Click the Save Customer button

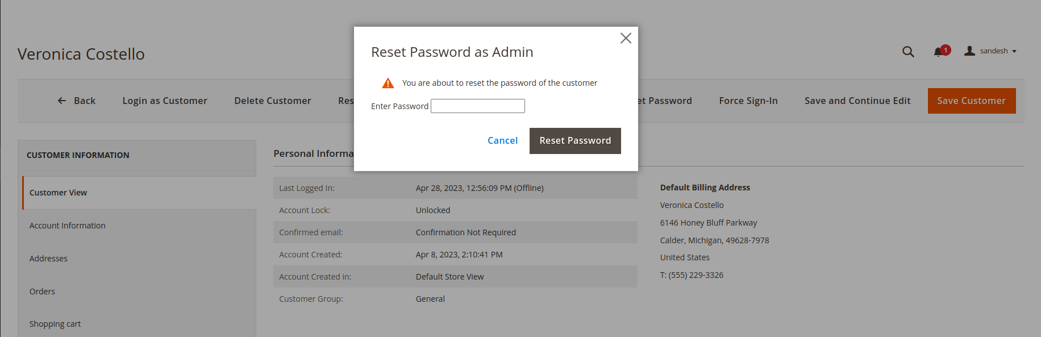tap(971, 101)
